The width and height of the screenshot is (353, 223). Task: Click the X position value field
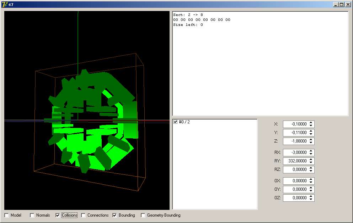[x=295, y=124]
